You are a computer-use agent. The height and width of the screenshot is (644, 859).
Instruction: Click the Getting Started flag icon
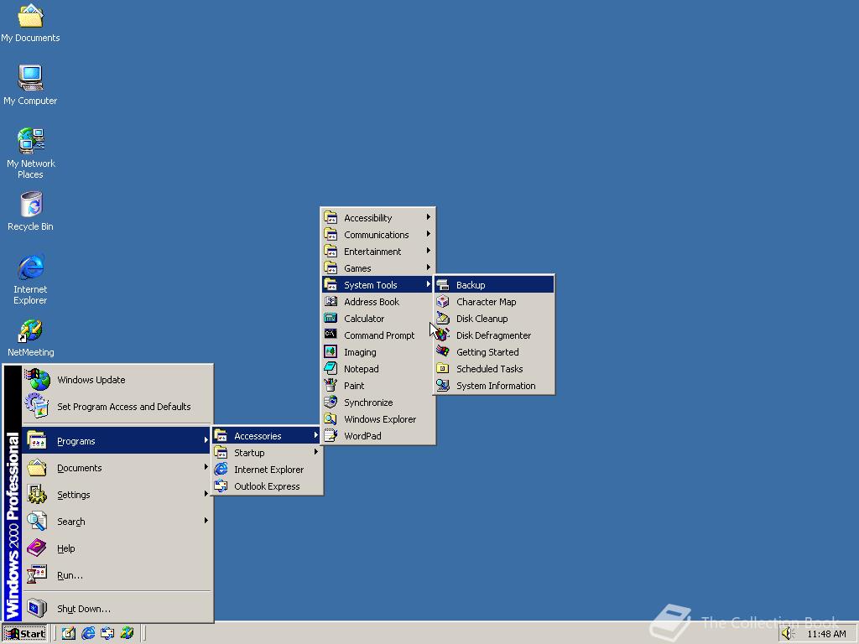tap(443, 352)
